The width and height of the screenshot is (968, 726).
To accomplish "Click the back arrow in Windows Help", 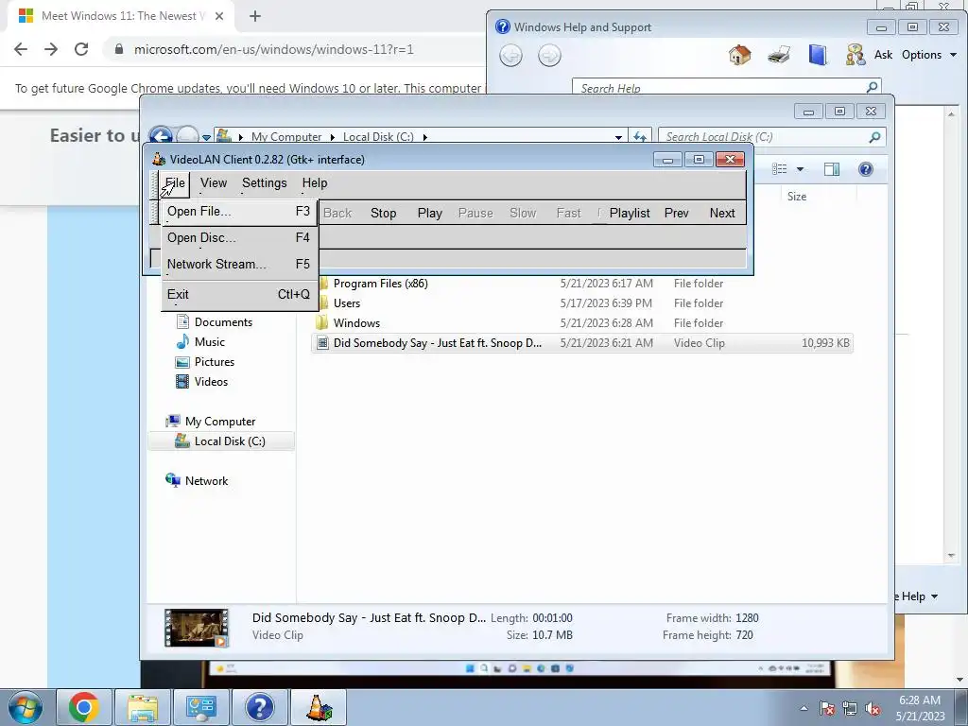I will pyautogui.click(x=510, y=56).
